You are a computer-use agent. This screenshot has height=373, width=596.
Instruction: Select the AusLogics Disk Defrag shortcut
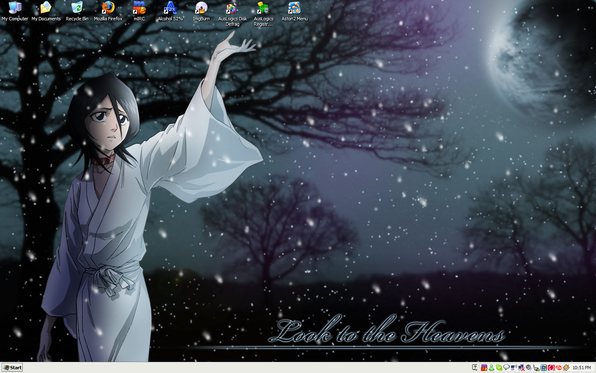tap(232, 8)
